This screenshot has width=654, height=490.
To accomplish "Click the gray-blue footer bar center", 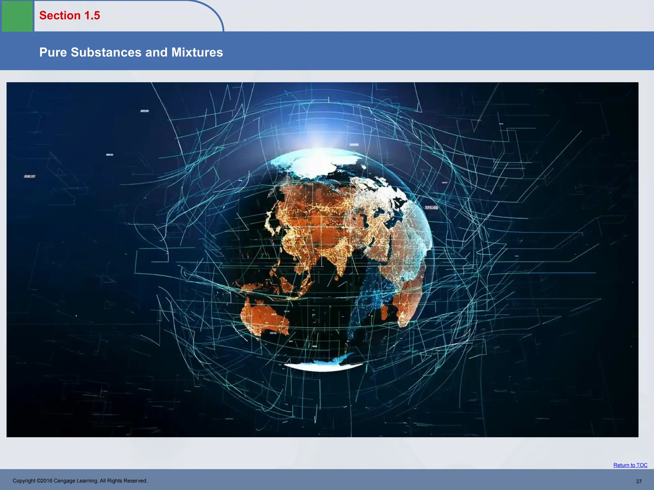I will pyautogui.click(x=327, y=479).
